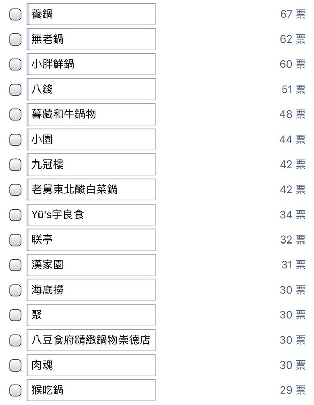The height and width of the screenshot is (405, 314).
Task: Click the Yü's宇良食 option field
Action: (x=91, y=215)
